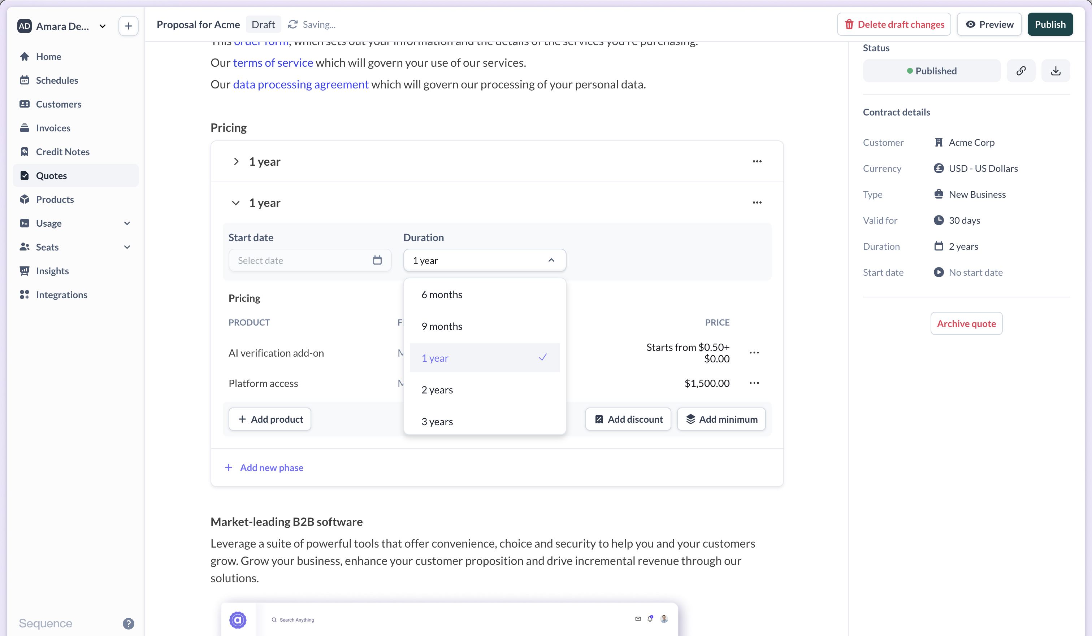Select the checked 1 year option
1092x636 pixels.
tap(485, 358)
